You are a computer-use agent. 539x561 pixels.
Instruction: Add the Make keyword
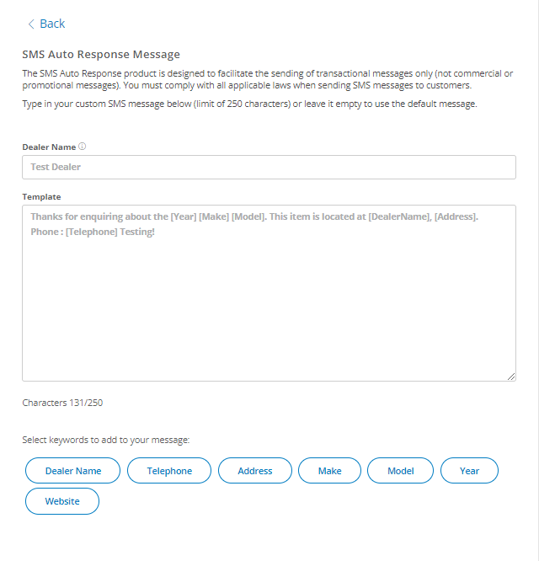point(329,471)
